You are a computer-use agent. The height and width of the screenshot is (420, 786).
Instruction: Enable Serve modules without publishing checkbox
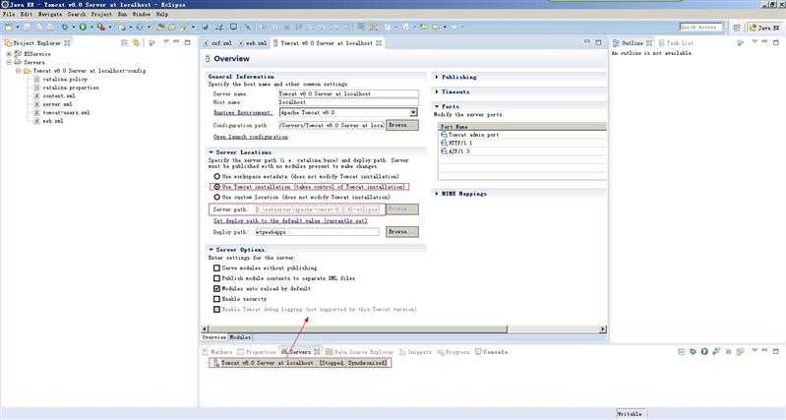click(x=216, y=269)
